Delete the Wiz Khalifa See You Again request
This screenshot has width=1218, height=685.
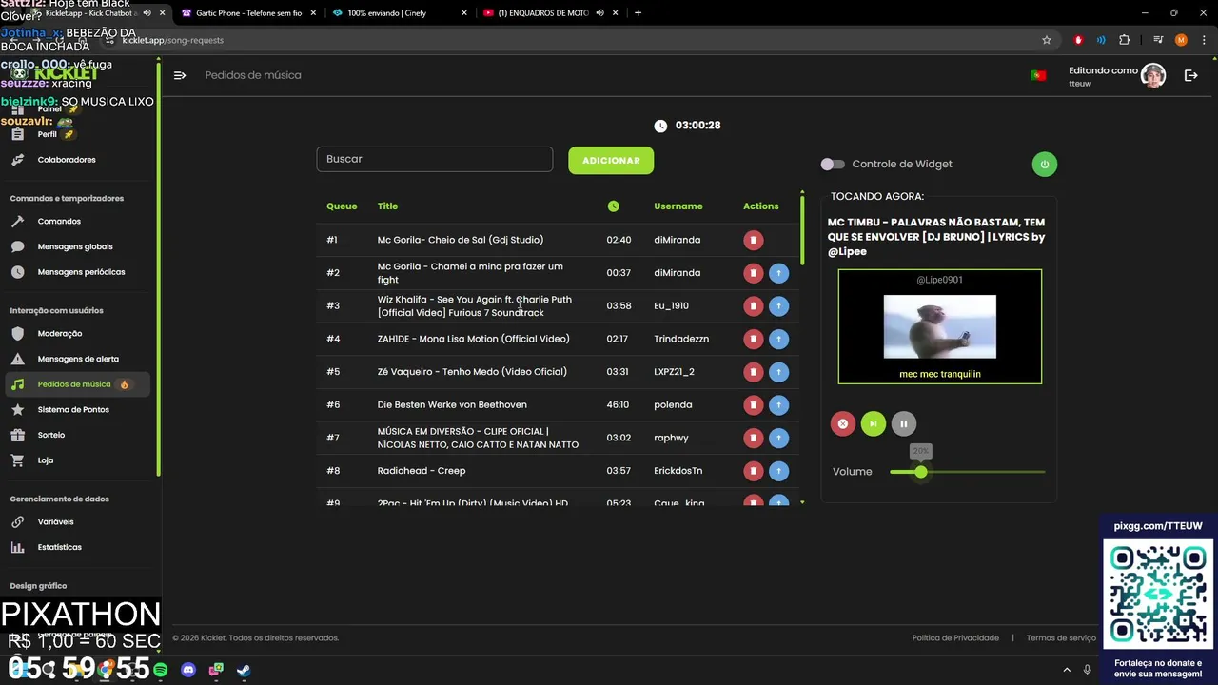[753, 305]
